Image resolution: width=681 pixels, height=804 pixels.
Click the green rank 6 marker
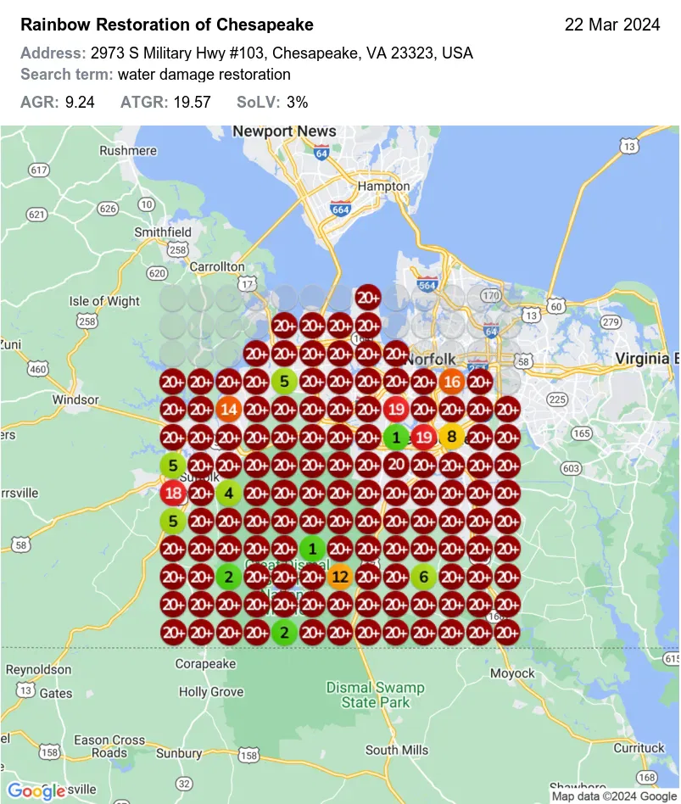423,578
